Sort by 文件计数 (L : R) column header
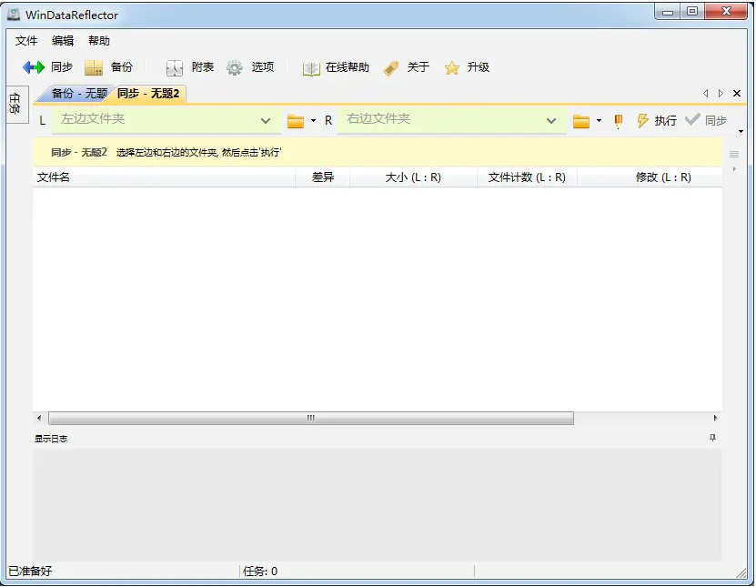This screenshot has width=756, height=587. pos(527,177)
